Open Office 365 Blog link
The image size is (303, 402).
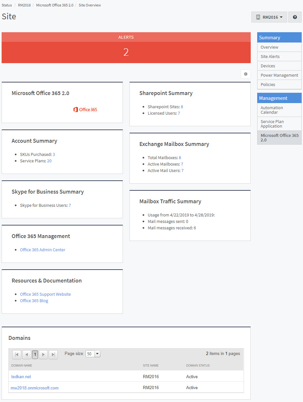point(34,301)
